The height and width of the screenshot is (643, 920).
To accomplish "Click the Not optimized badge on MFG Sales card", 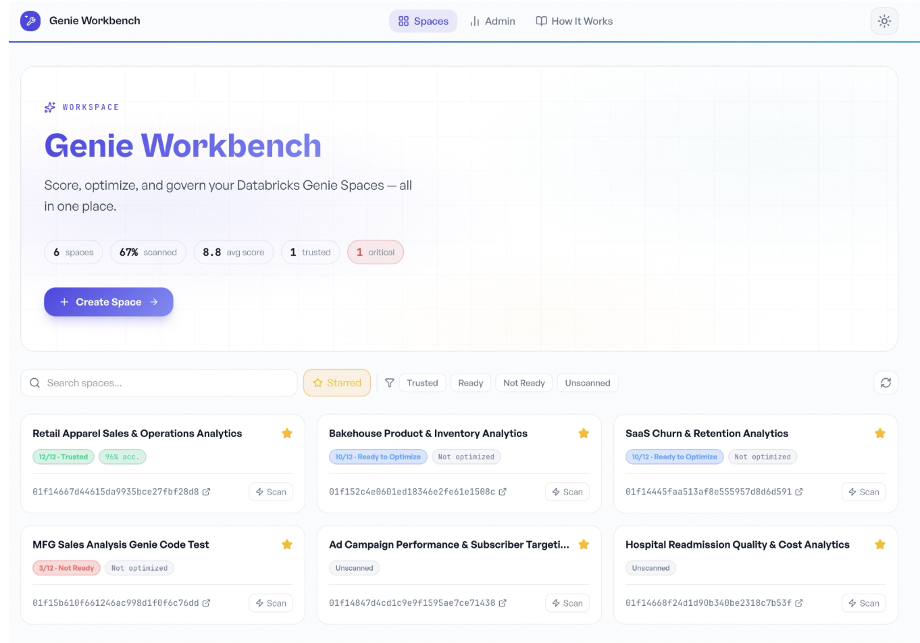I will click(x=139, y=568).
